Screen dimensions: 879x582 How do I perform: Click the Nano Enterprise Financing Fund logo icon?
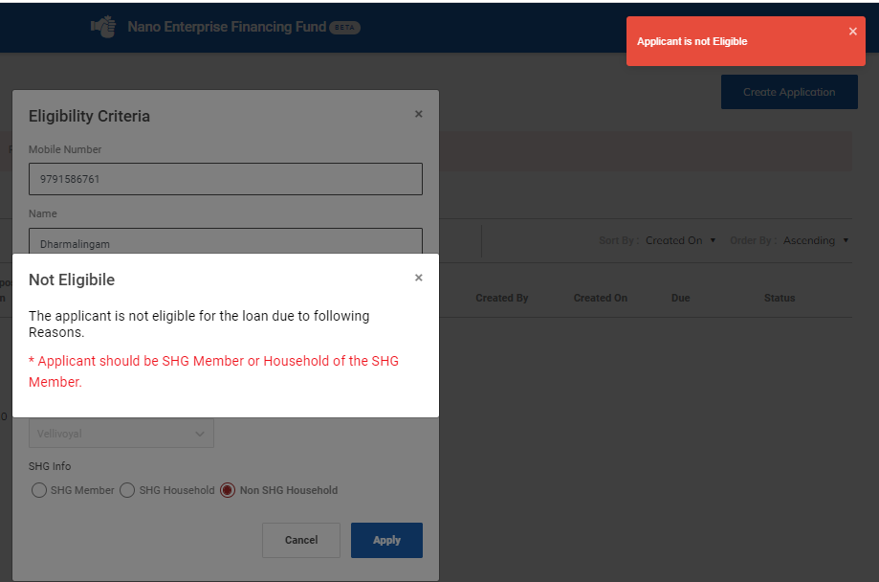click(103, 27)
